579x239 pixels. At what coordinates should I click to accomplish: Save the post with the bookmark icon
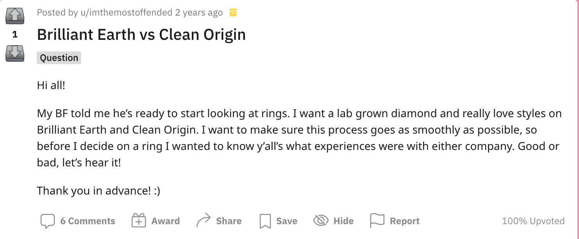click(265, 221)
